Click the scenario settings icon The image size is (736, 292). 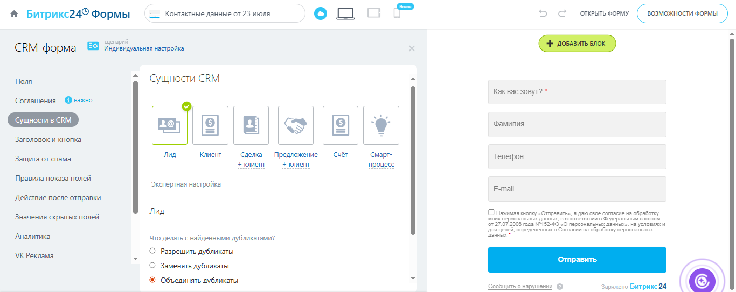point(94,46)
